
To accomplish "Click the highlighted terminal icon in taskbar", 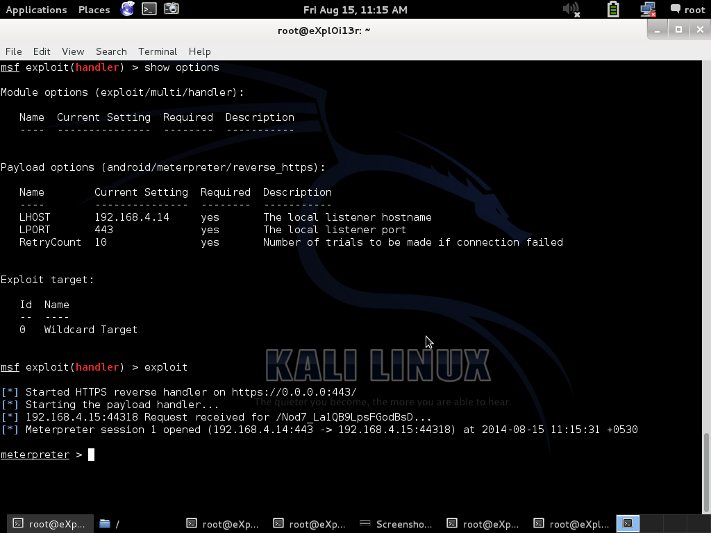I will pyautogui.click(x=628, y=523).
